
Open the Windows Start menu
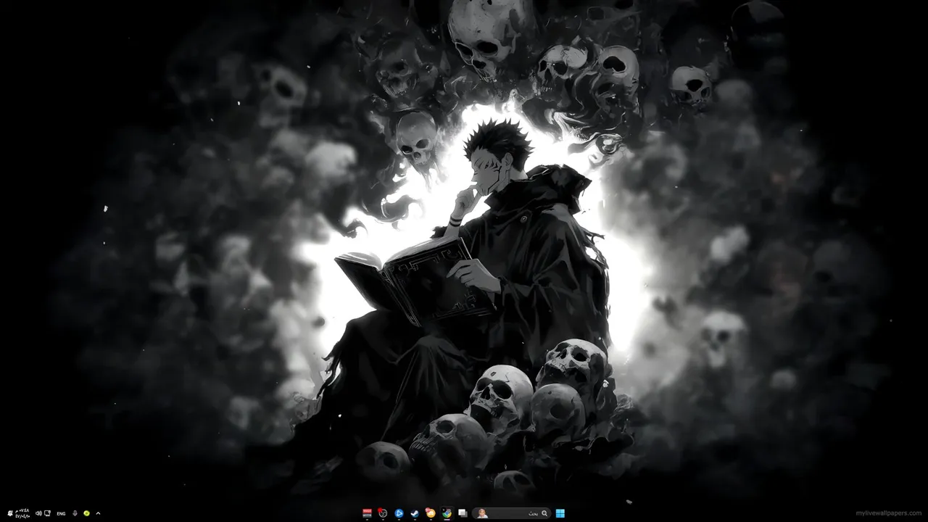click(x=560, y=513)
